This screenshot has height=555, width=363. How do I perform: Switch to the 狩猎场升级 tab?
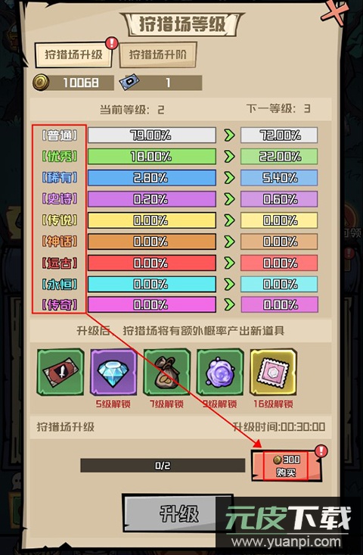(x=73, y=55)
